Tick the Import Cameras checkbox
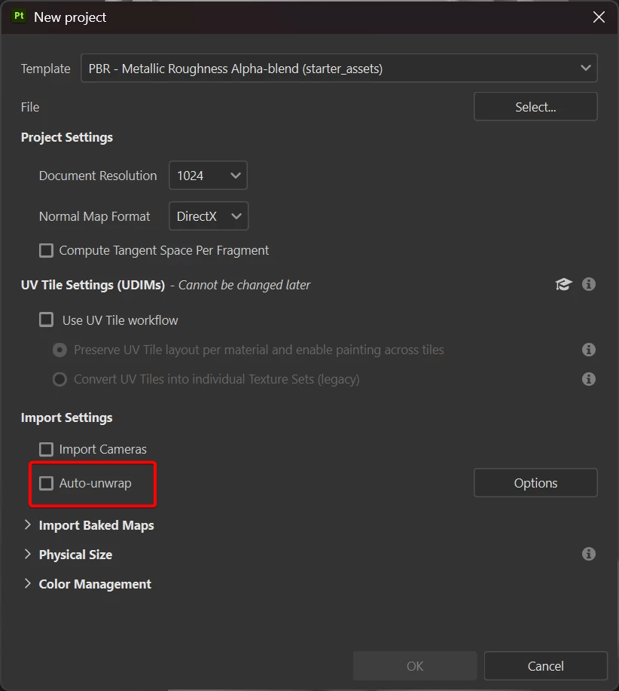This screenshot has height=691, width=619. tap(46, 449)
